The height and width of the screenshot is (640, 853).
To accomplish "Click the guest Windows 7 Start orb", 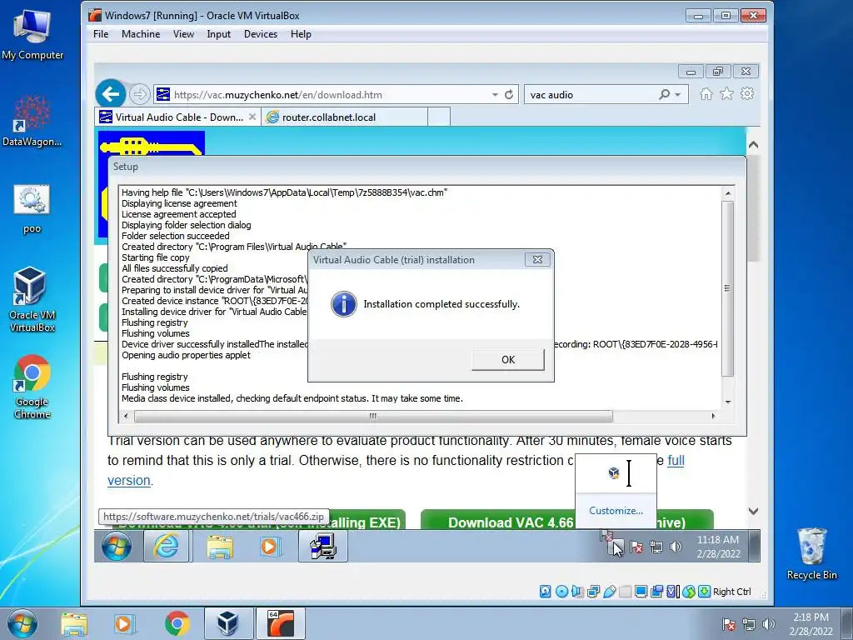I will pyautogui.click(x=116, y=546).
